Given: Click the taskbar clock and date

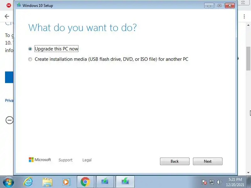Looking at the screenshot, I should tap(235, 182).
